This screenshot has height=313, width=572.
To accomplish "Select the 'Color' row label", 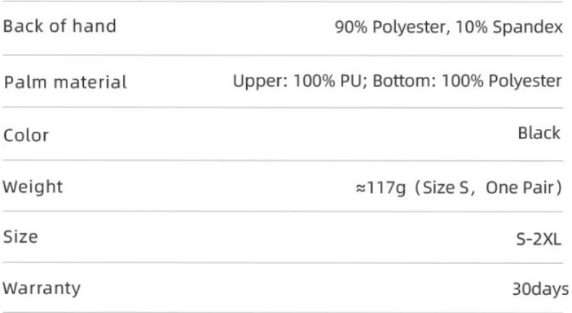I will pyautogui.click(x=26, y=135).
